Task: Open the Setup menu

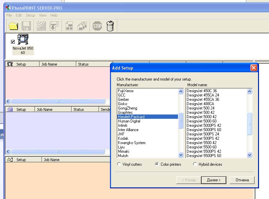Action: point(30,15)
